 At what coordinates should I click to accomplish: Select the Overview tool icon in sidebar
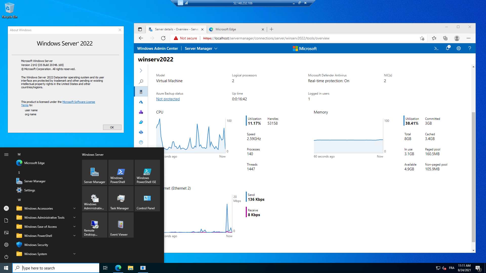(141, 92)
